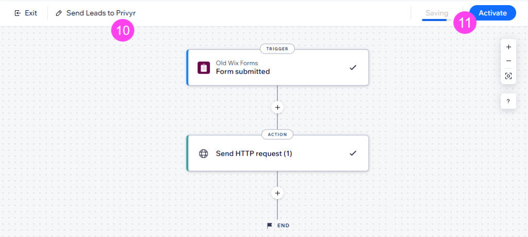Add a step after Send HTTP request
Screen dimensions: 528x237
point(277,193)
